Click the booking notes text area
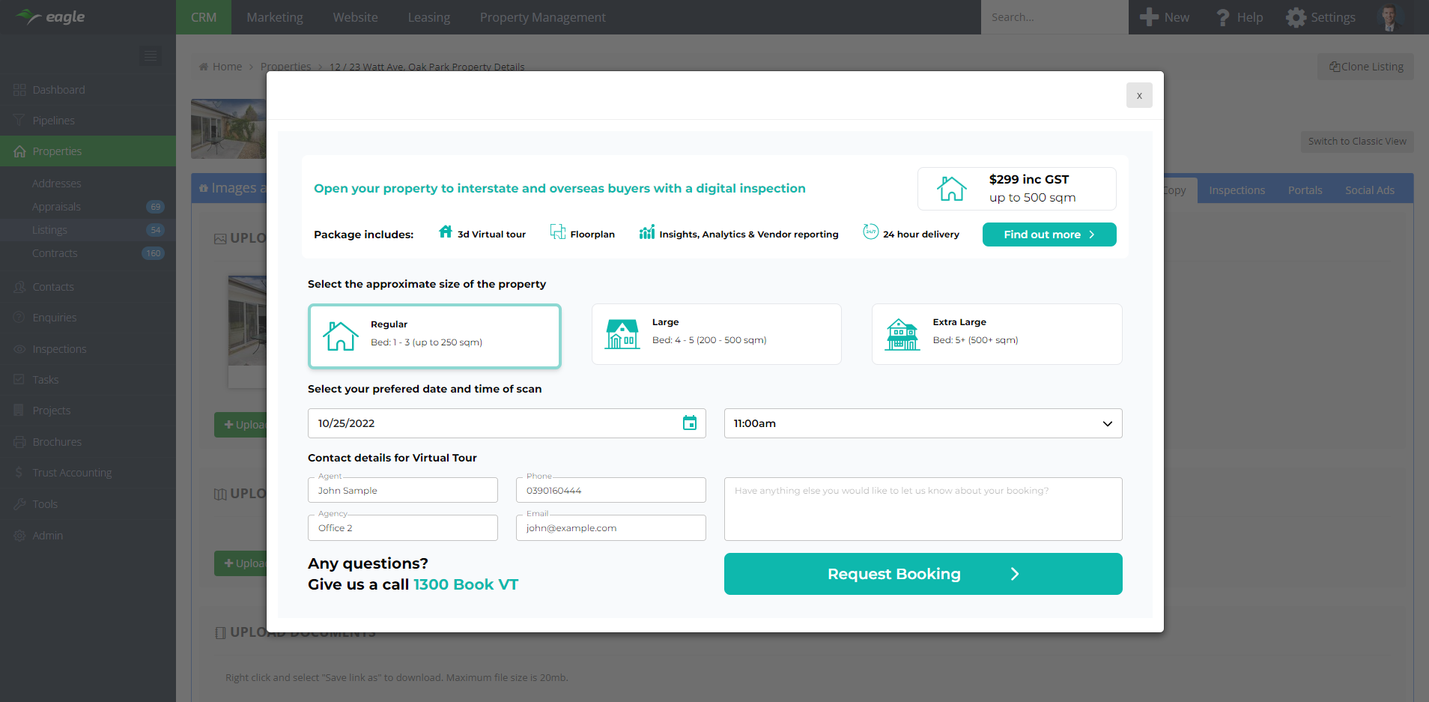 coord(922,509)
